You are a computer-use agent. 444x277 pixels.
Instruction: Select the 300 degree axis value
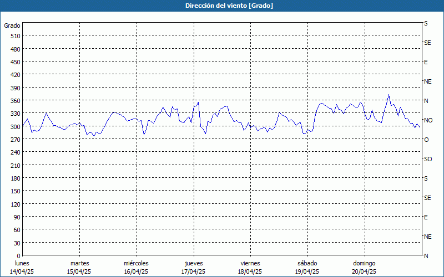[x=16, y=127]
